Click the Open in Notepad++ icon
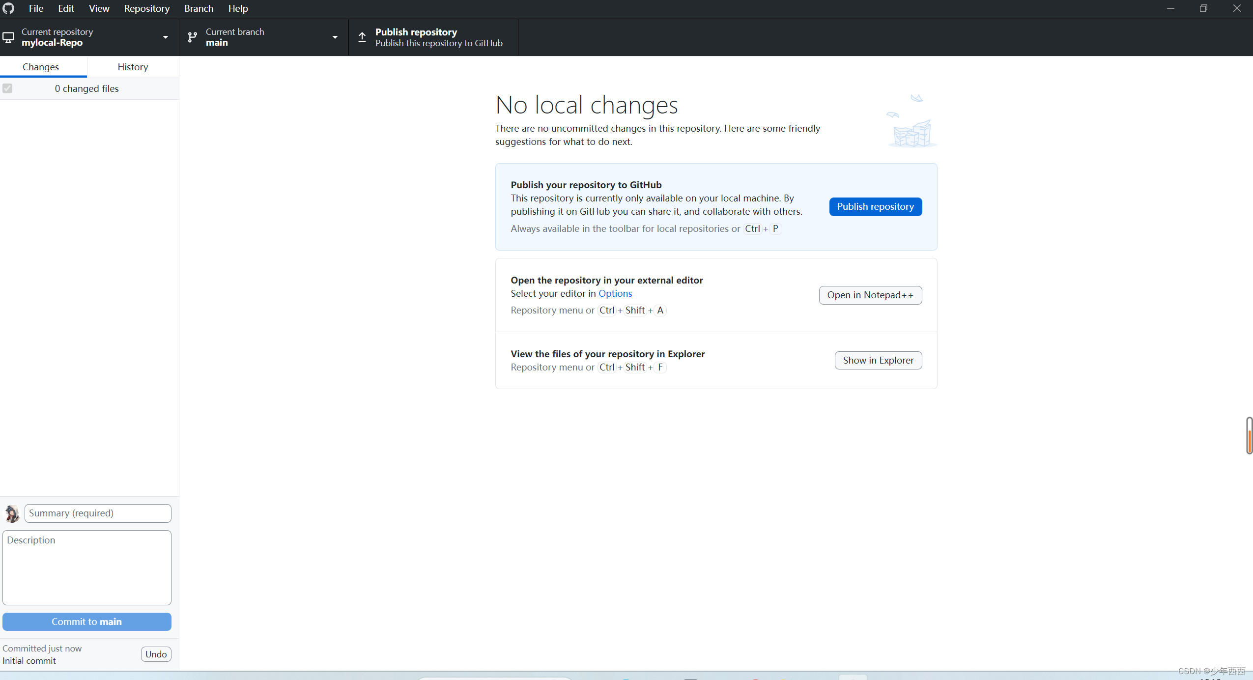The image size is (1253, 680). click(871, 295)
